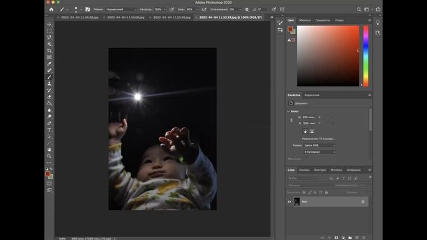The width and height of the screenshot is (427, 240).
Task: Reset default foreground and background colors
Action: [x=47, y=169]
